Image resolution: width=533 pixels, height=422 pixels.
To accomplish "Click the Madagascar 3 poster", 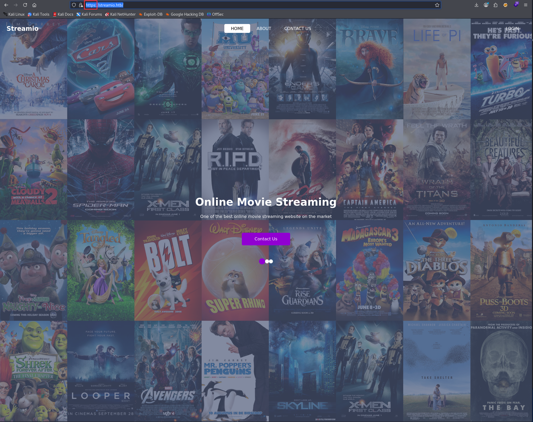I will click(x=370, y=270).
